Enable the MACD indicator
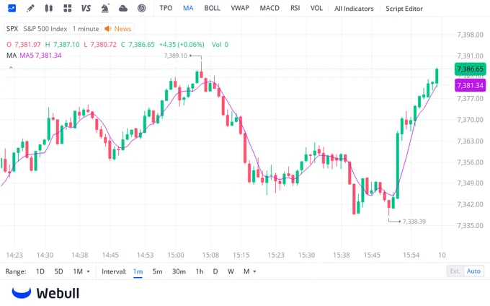 point(269,8)
